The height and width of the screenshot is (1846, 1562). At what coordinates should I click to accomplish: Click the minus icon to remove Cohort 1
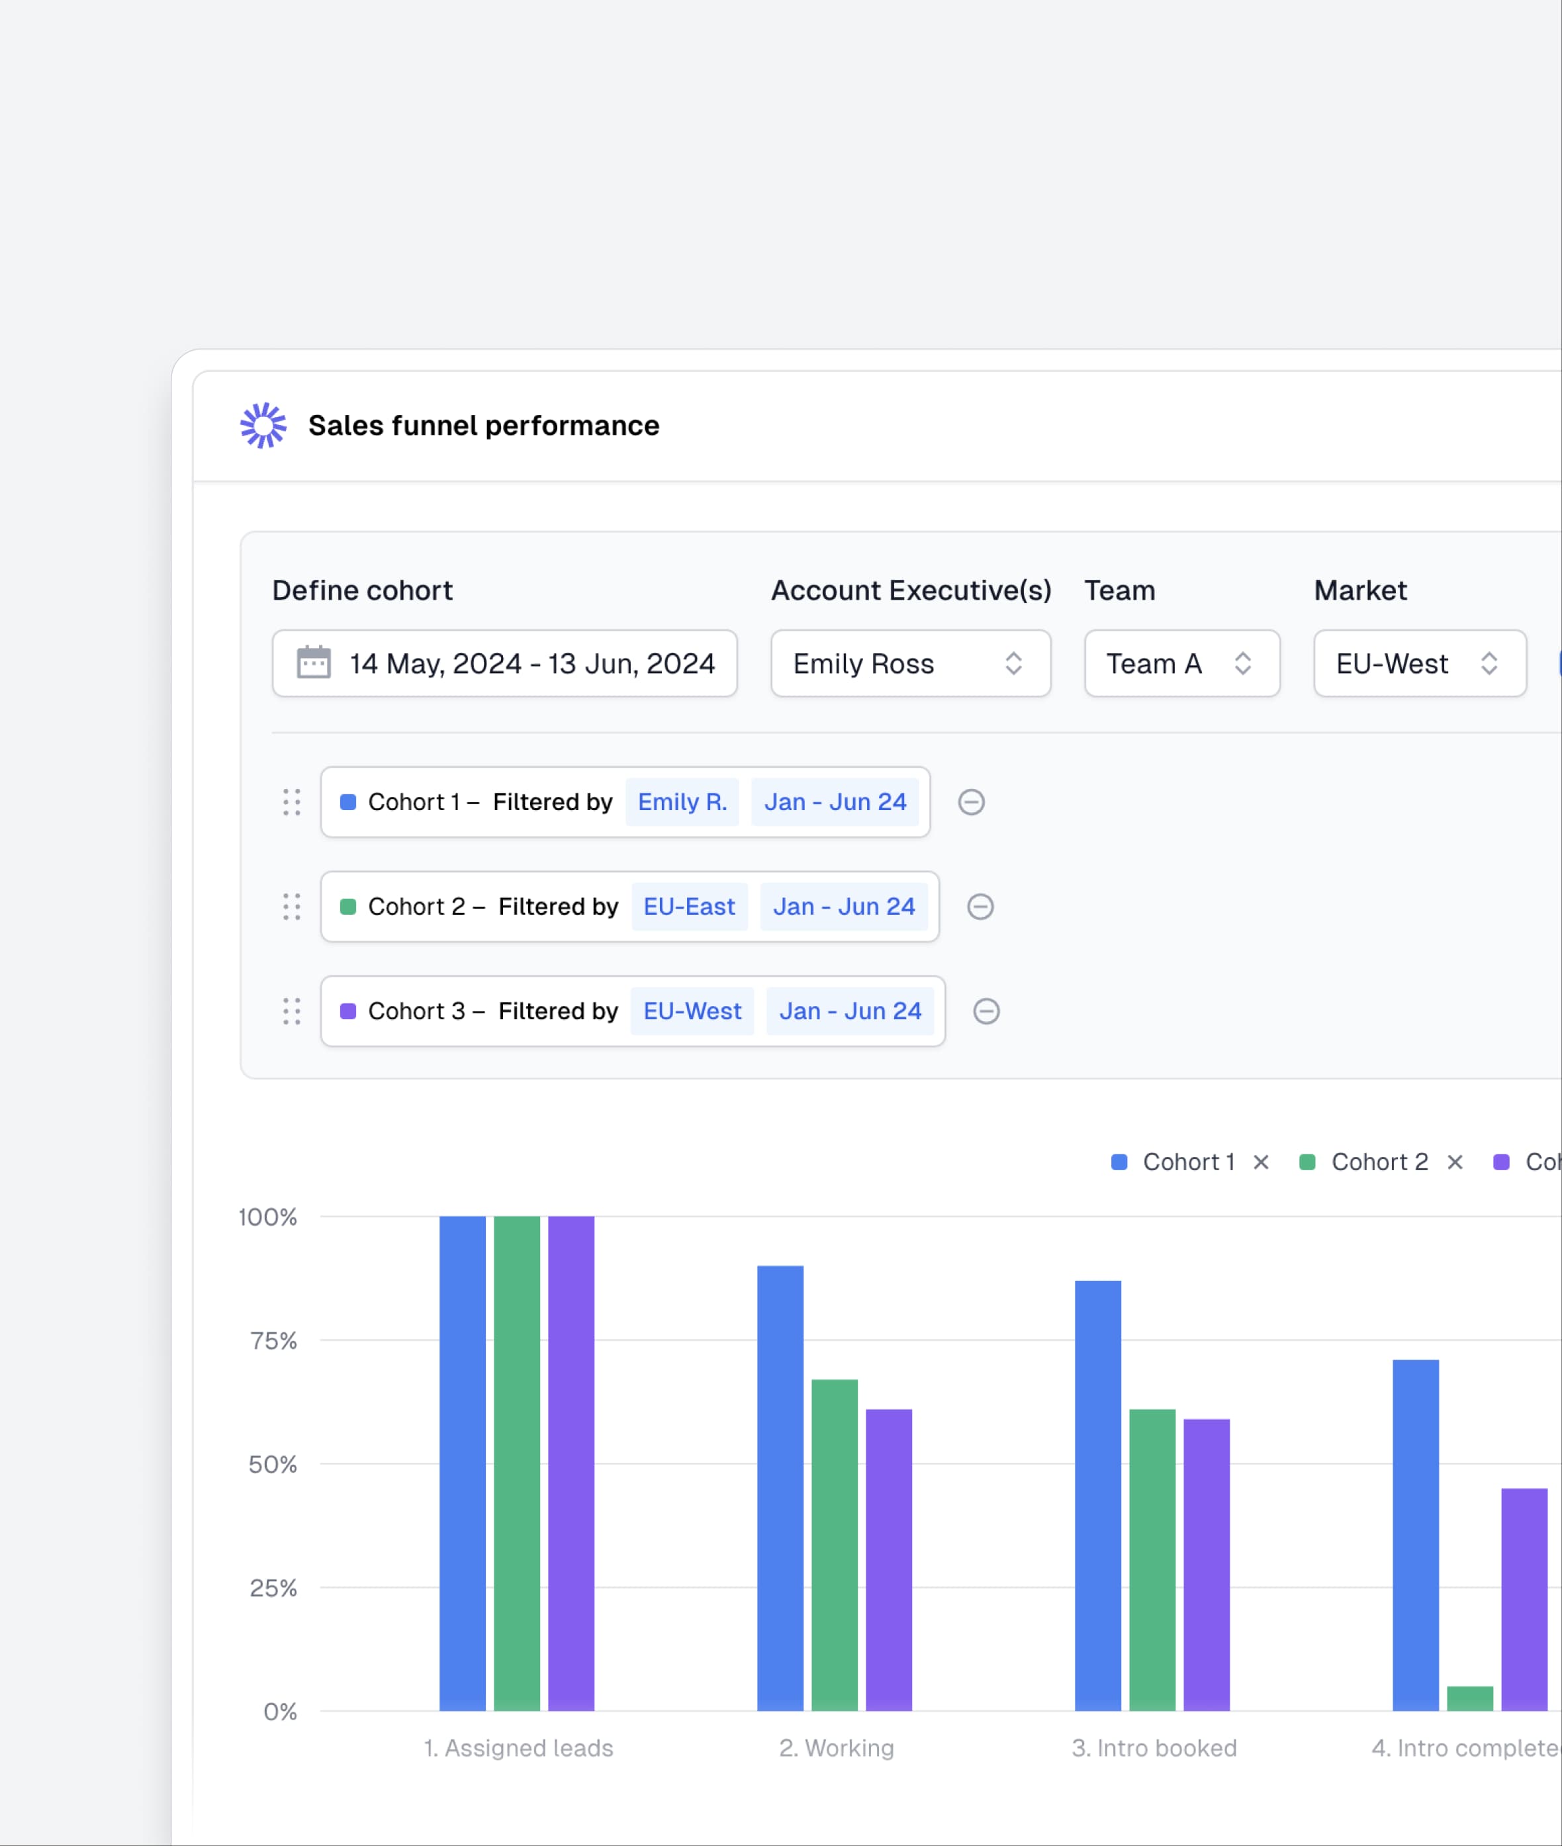point(972,802)
